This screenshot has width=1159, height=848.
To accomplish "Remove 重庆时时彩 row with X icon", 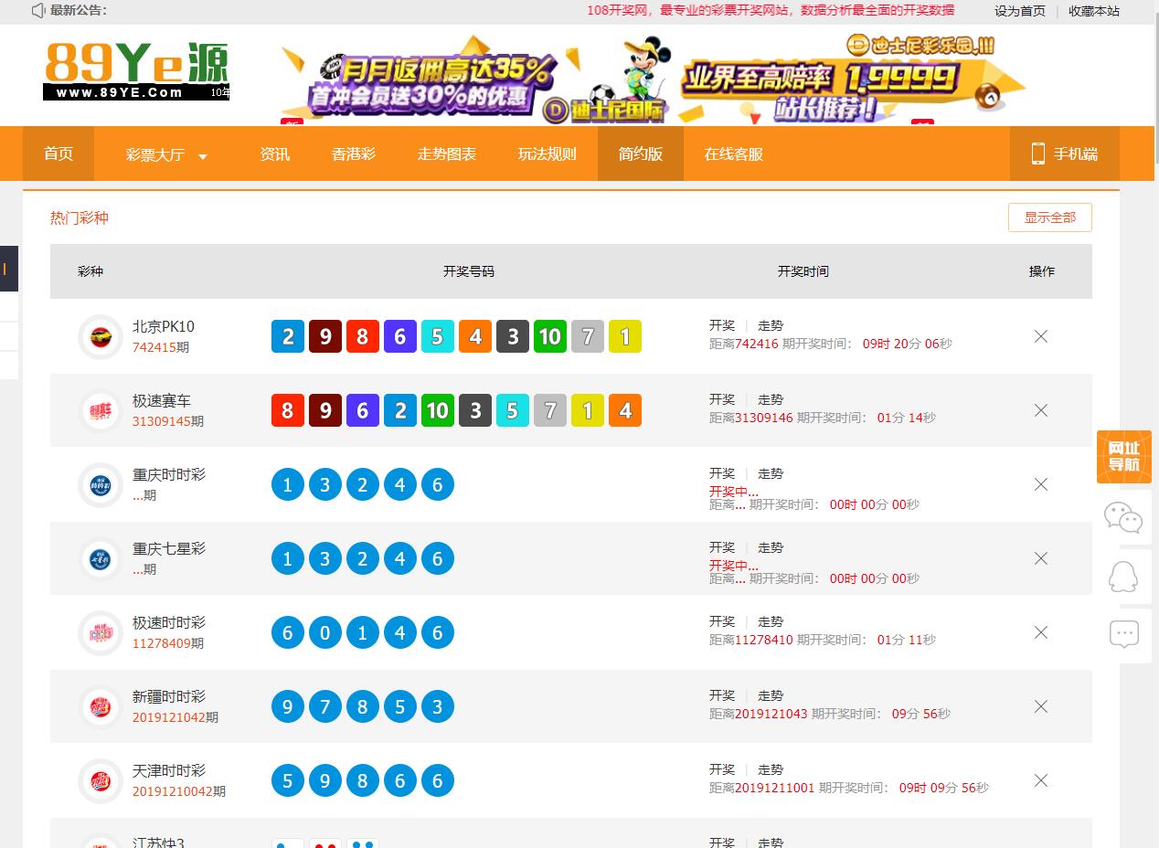I will (1041, 484).
